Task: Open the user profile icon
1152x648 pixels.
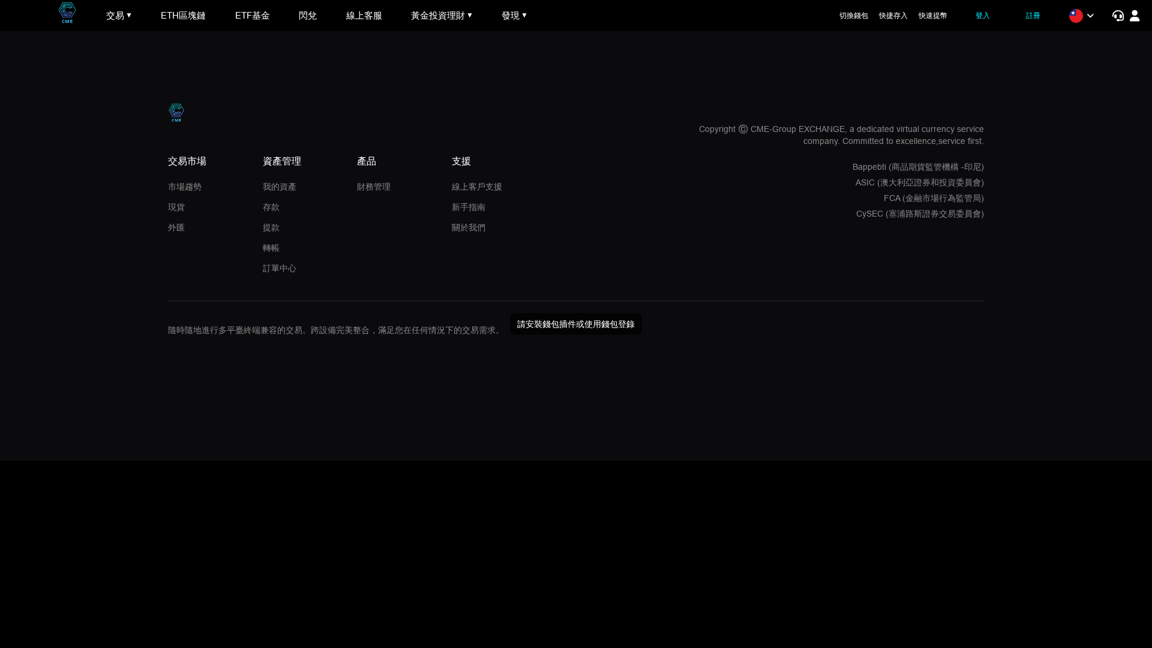Action: [x=1135, y=16]
